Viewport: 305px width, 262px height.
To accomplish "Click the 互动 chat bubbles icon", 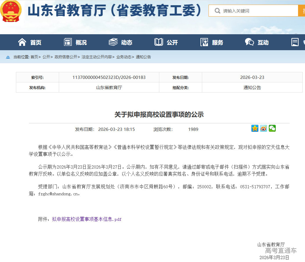I will click(x=249, y=42).
